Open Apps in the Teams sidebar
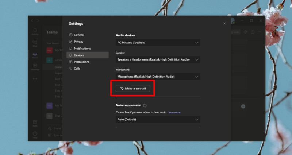Viewport: 292px width, 155px height. [35, 123]
